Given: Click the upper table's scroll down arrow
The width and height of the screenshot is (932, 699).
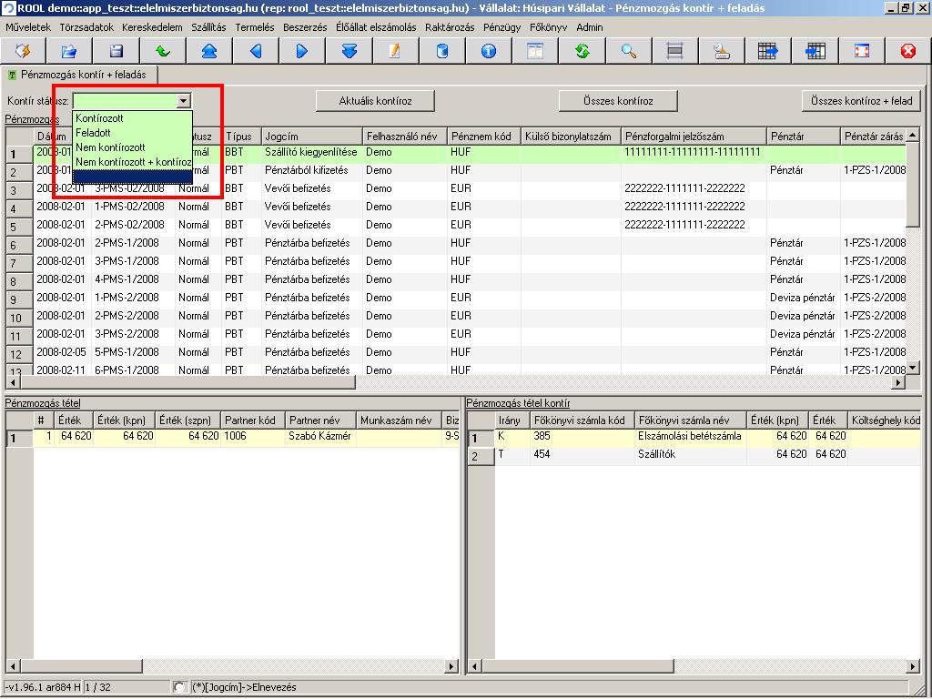Looking at the screenshot, I should pos(913,369).
